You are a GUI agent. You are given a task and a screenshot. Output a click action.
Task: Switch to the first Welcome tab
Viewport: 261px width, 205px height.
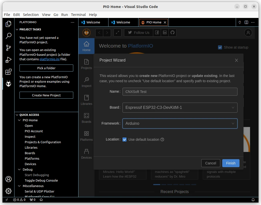pos(93,22)
